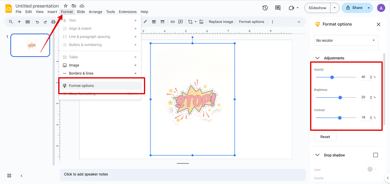Click Format options in the toolbar

(x=252, y=22)
